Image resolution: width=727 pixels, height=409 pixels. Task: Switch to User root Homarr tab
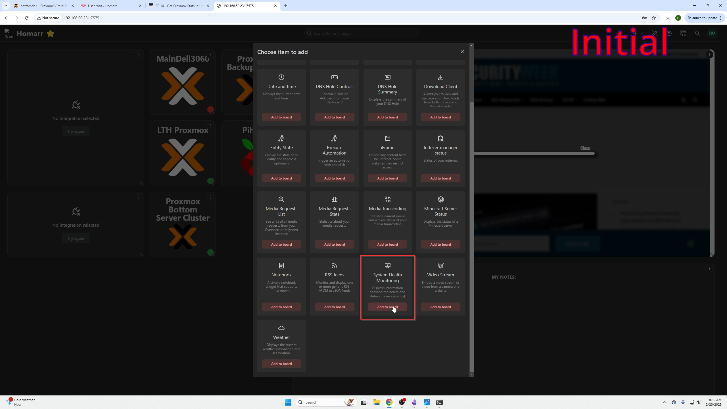coord(111,6)
